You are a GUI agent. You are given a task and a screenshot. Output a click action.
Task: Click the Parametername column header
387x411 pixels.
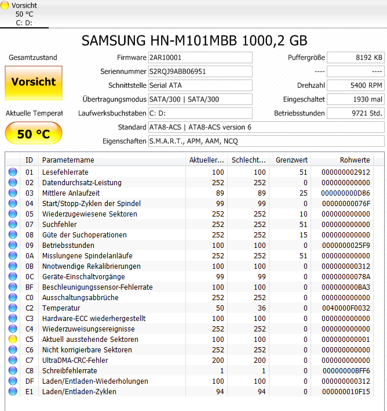[112, 160]
